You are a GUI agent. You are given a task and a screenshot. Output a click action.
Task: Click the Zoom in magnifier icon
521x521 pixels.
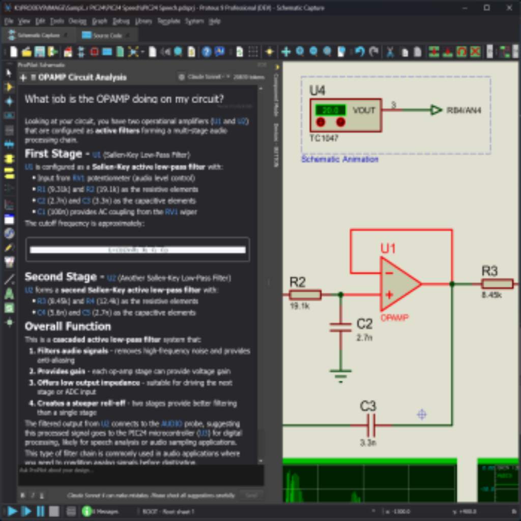pyautogui.click(x=300, y=51)
